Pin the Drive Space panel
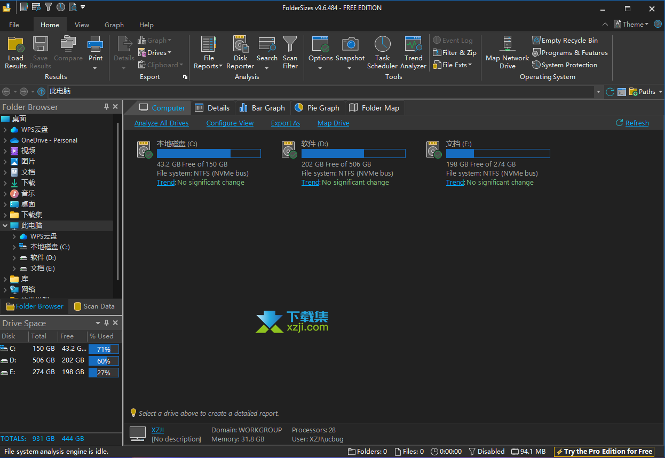The width and height of the screenshot is (665, 458). point(106,323)
